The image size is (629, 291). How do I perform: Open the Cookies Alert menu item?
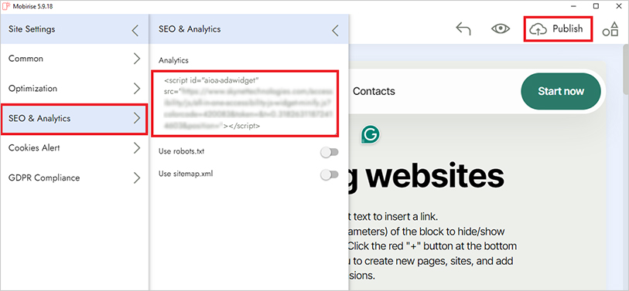click(x=74, y=148)
